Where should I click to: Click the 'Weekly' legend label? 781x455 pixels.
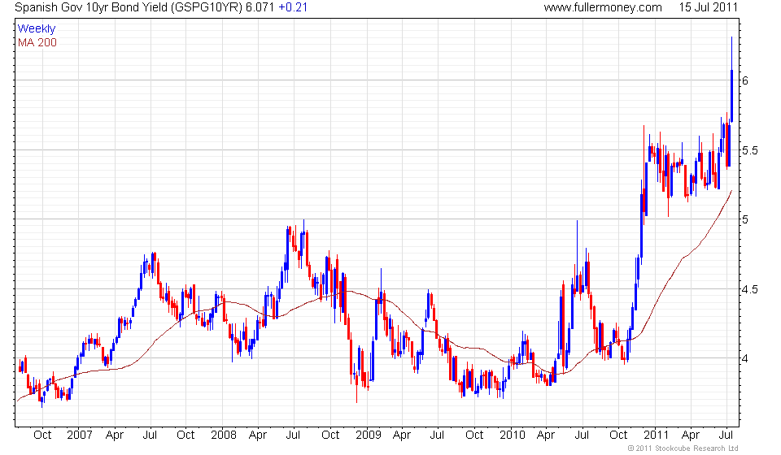37,28
